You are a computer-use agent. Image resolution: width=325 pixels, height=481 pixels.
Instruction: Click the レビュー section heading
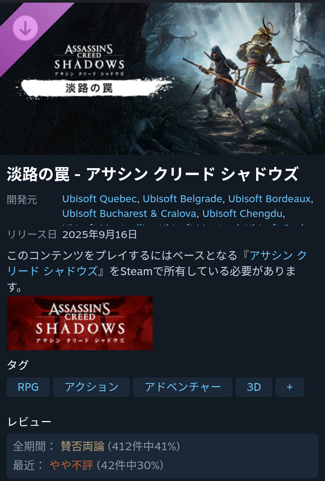29,422
